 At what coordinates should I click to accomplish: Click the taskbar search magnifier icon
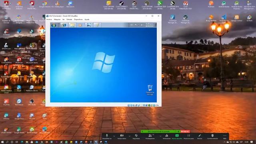[7, 142]
